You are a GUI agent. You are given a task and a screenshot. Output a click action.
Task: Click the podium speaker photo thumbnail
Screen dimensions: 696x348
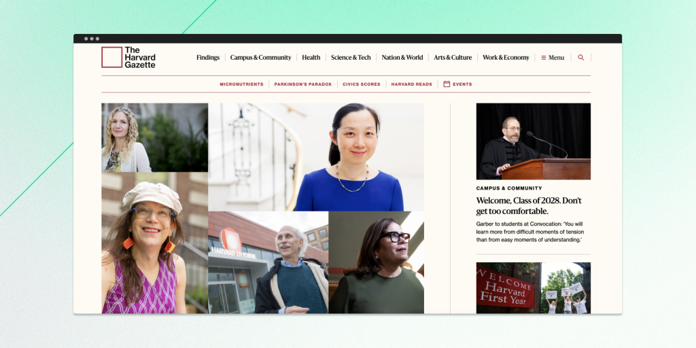[533, 141]
